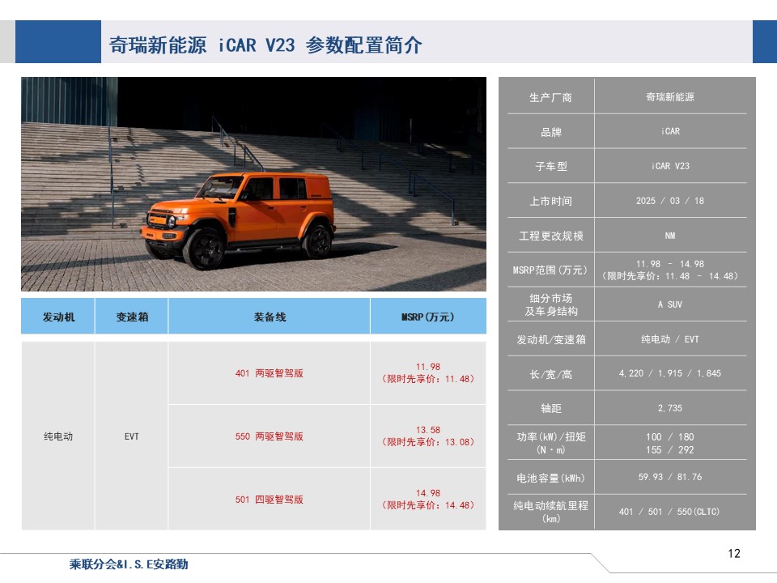The width and height of the screenshot is (777, 583).
Task: Click the 'NM' value
Action: coord(670,236)
